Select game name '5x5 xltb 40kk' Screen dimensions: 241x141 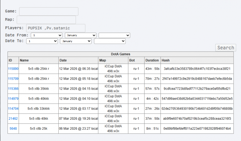click(x=39, y=119)
